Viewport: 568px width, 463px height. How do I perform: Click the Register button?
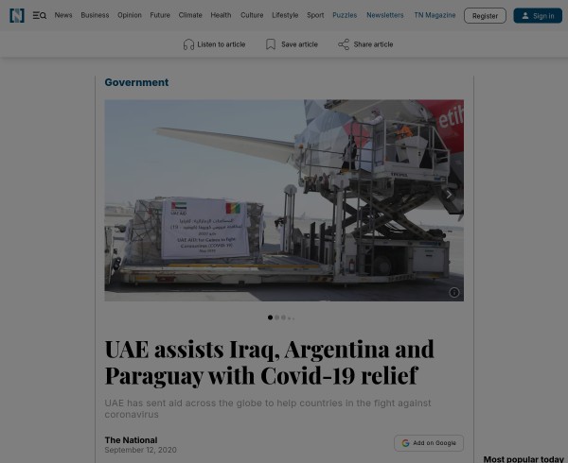(x=485, y=16)
